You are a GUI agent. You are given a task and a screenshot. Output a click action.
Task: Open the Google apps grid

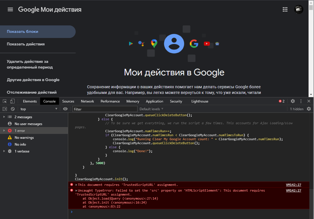tap(285, 9)
